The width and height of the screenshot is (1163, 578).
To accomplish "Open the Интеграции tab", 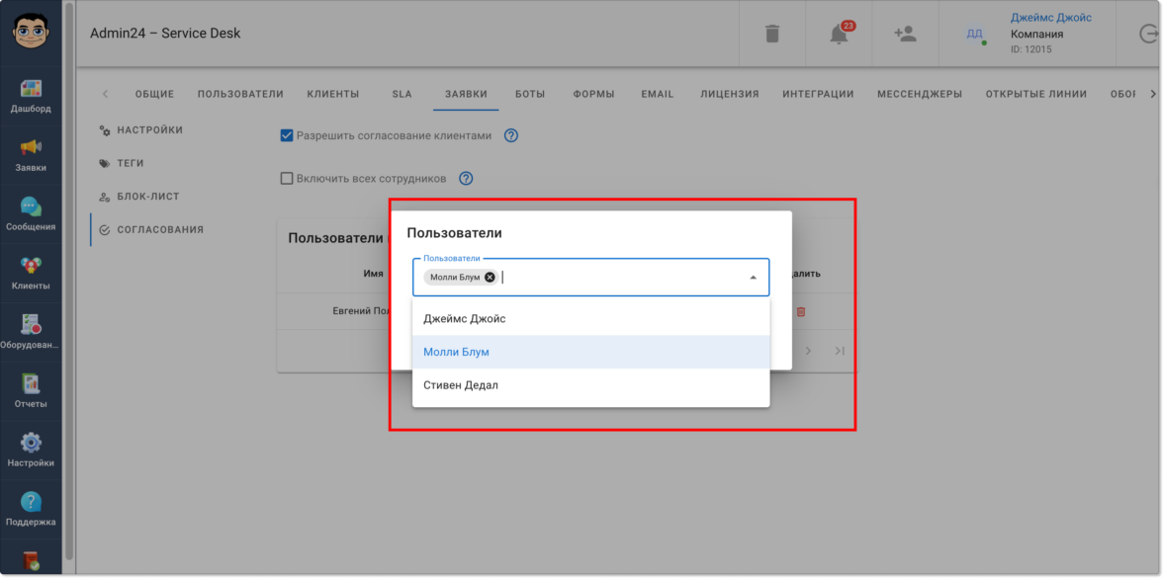I will click(818, 94).
